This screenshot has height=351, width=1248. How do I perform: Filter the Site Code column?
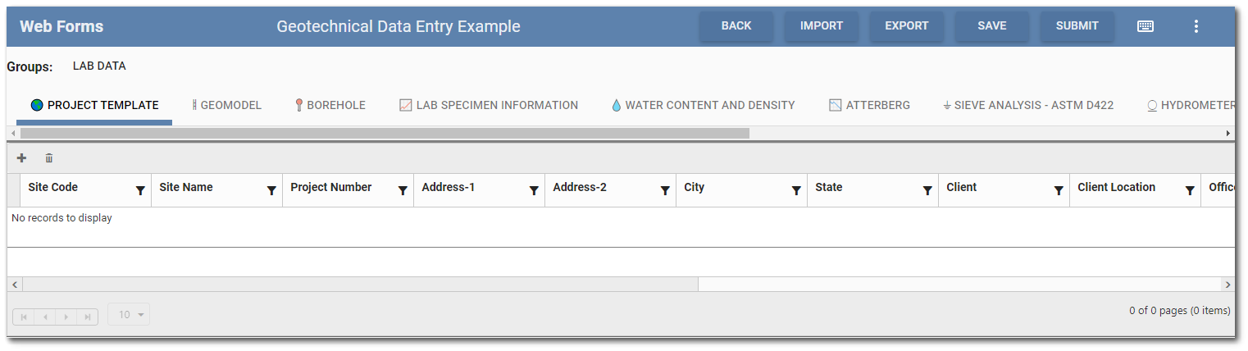click(140, 190)
